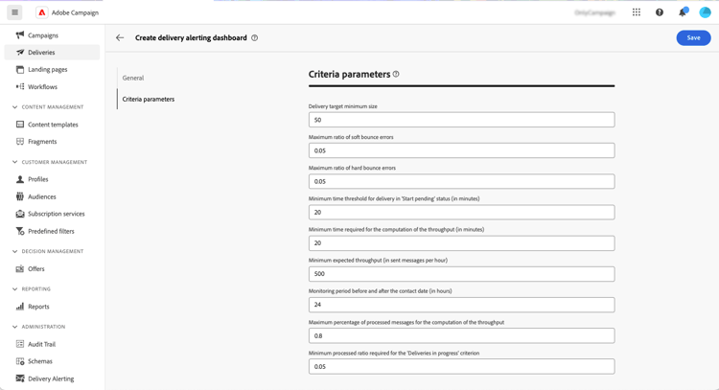Focus the Minimum expected throughput field
This screenshot has height=390, width=719.
(461, 274)
